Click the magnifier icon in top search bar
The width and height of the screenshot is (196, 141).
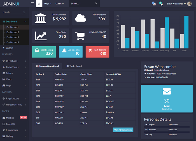96,4
